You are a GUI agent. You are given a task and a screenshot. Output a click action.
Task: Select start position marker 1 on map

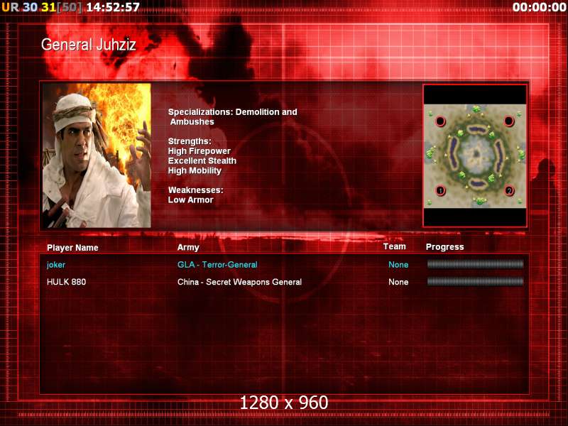(440, 190)
